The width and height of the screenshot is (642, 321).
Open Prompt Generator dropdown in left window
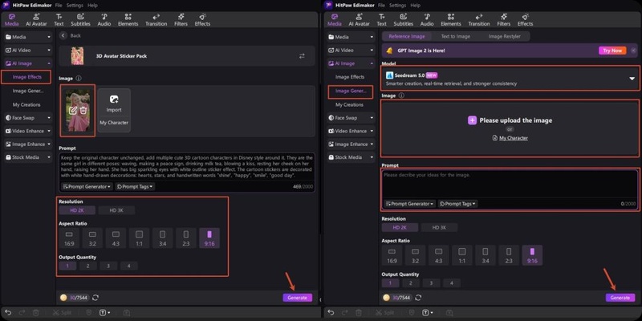pos(87,187)
